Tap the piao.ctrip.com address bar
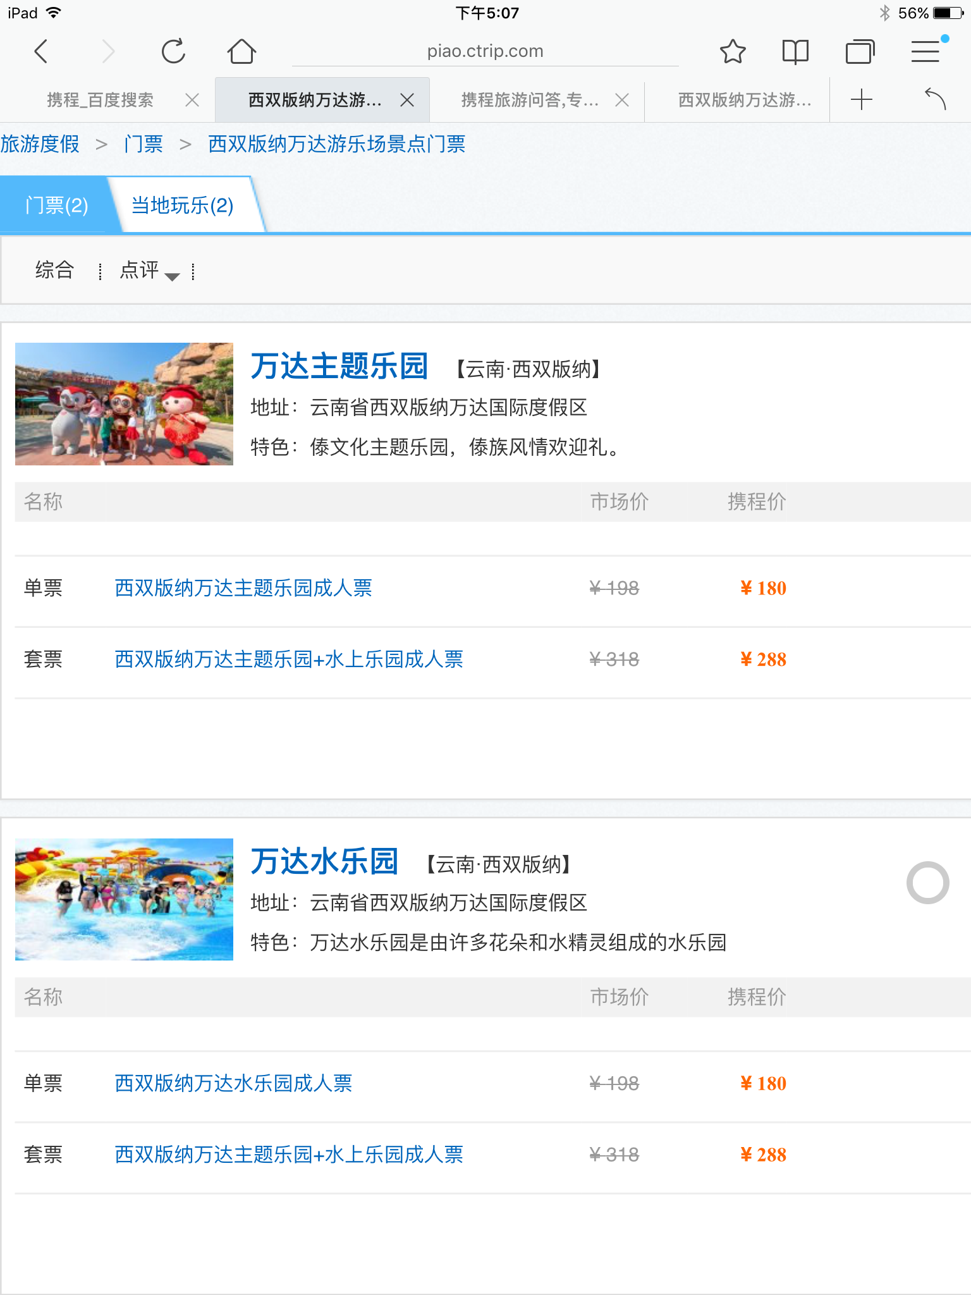Viewport: 971px width, 1295px height. [x=485, y=51]
